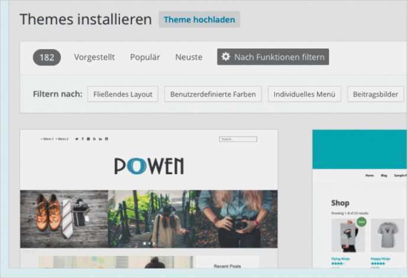The image size is (408, 278).
Task: Select the 182 themes count badge
Action: click(47, 57)
